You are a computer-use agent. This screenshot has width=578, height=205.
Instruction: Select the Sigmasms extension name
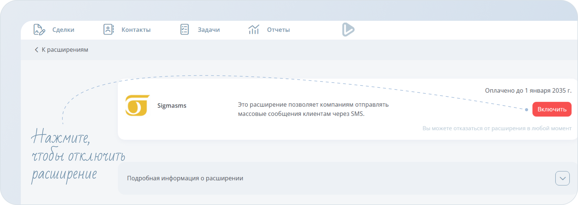coord(172,106)
